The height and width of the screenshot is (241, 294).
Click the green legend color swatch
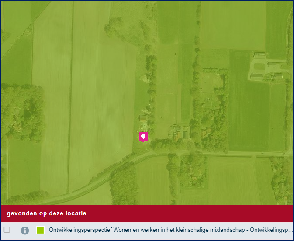[x=40, y=230]
